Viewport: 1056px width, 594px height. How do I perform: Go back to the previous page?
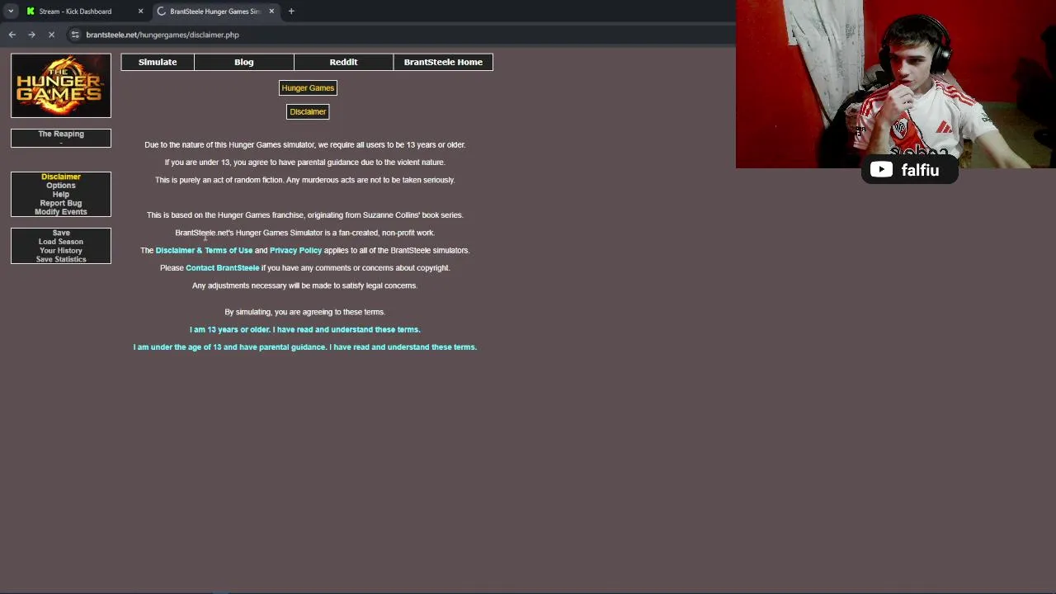point(12,35)
